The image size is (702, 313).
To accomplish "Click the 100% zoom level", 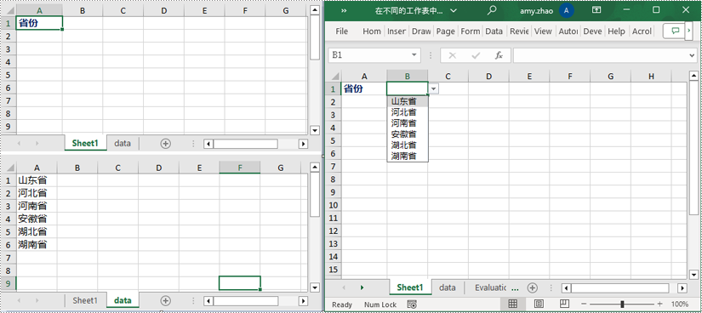I will [680, 304].
